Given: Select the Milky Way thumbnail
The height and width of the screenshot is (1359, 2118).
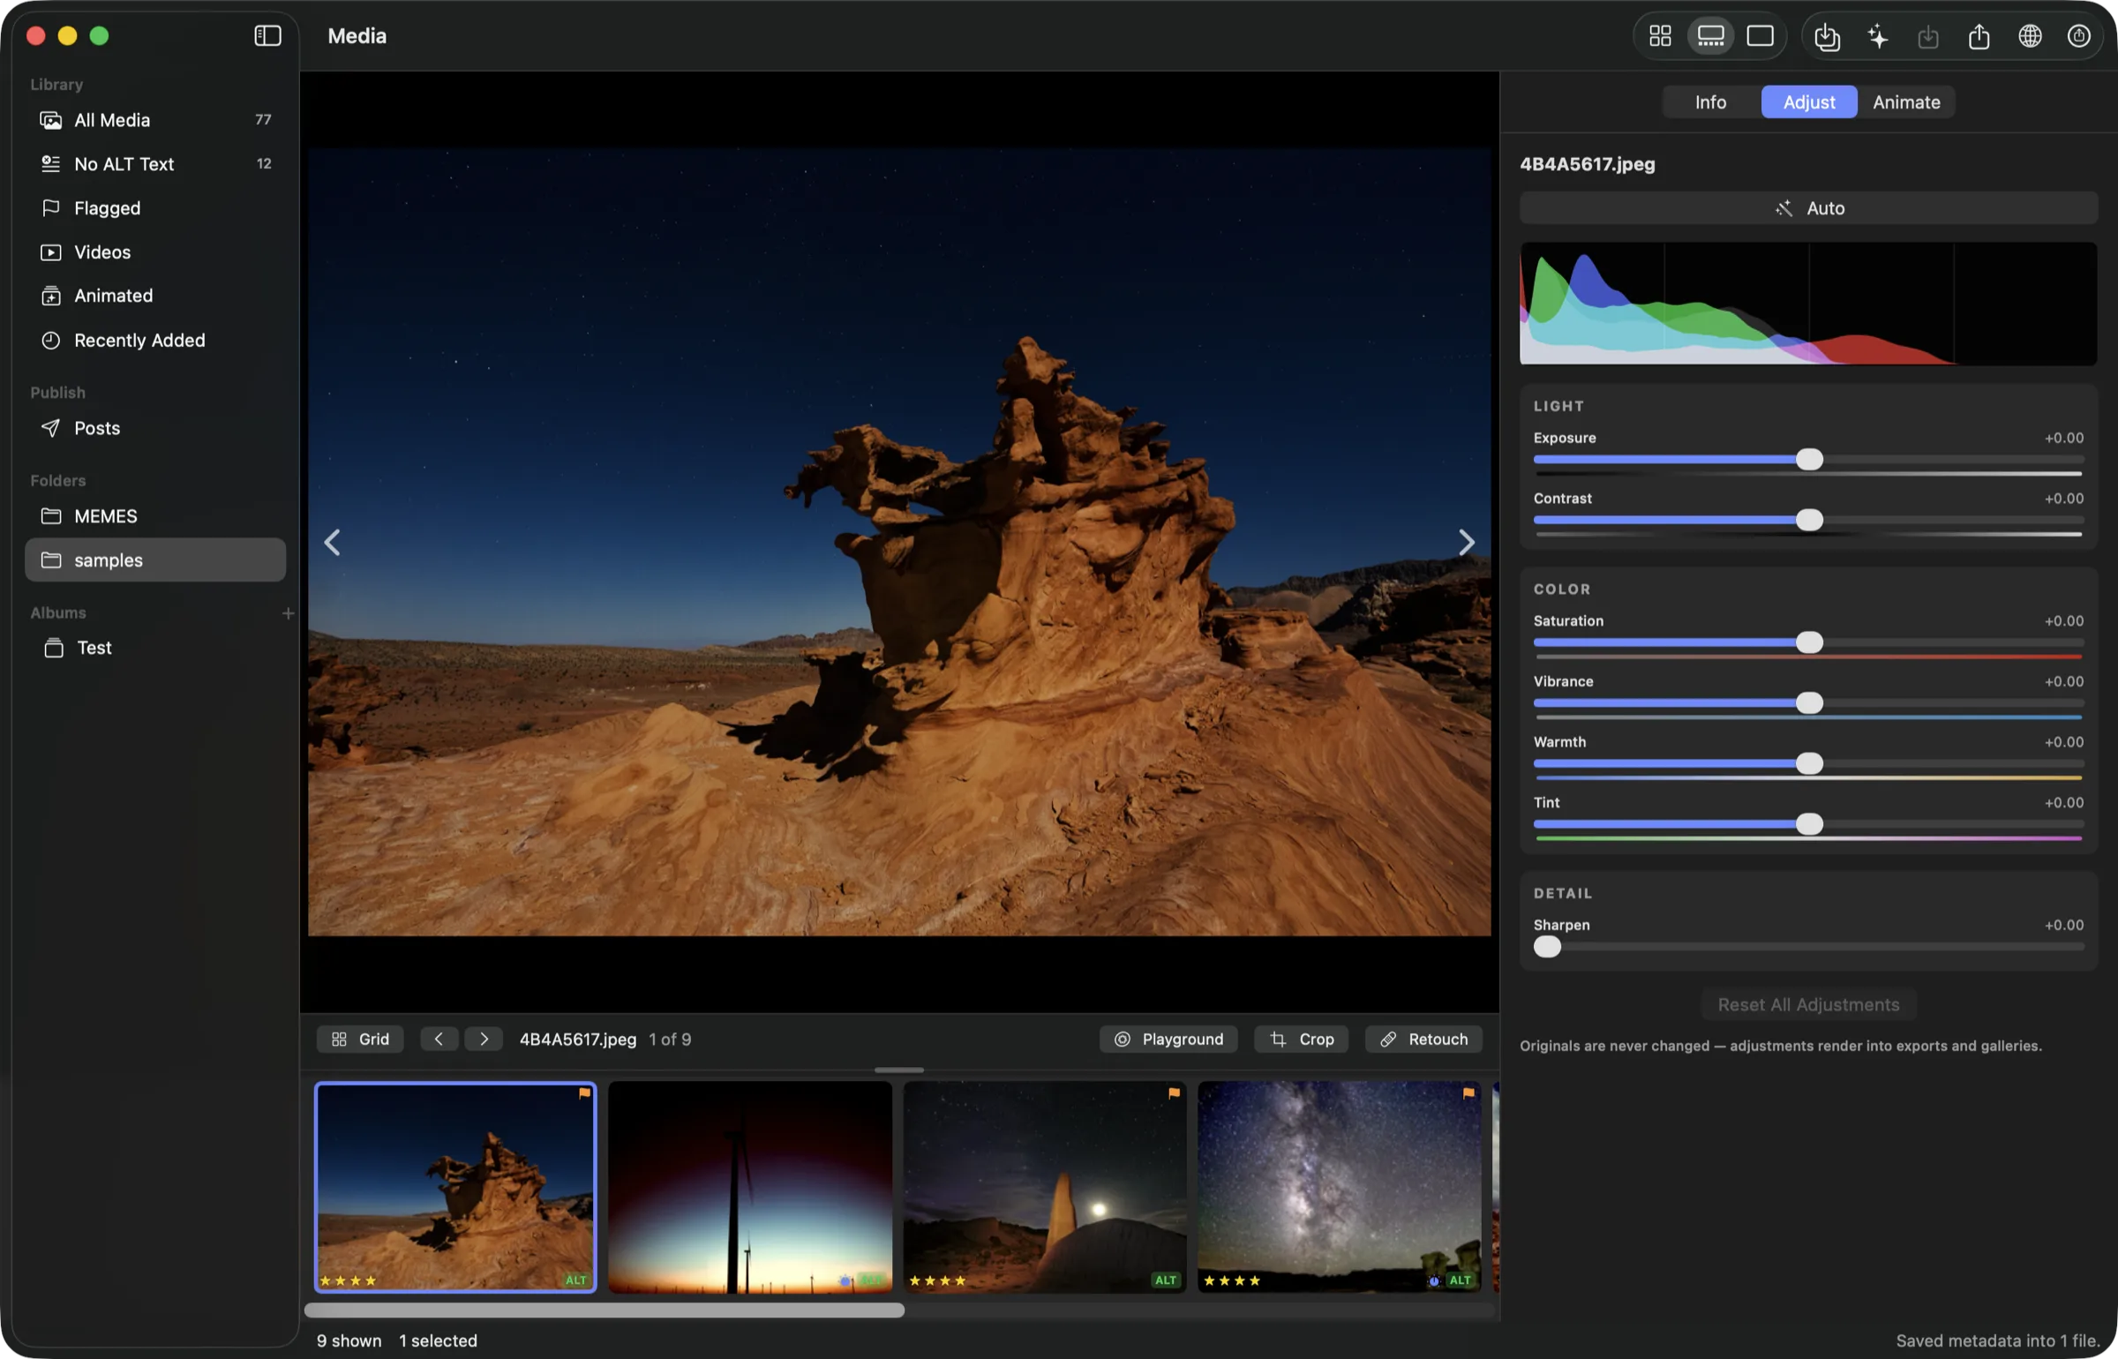Looking at the screenshot, I should [x=1339, y=1187].
